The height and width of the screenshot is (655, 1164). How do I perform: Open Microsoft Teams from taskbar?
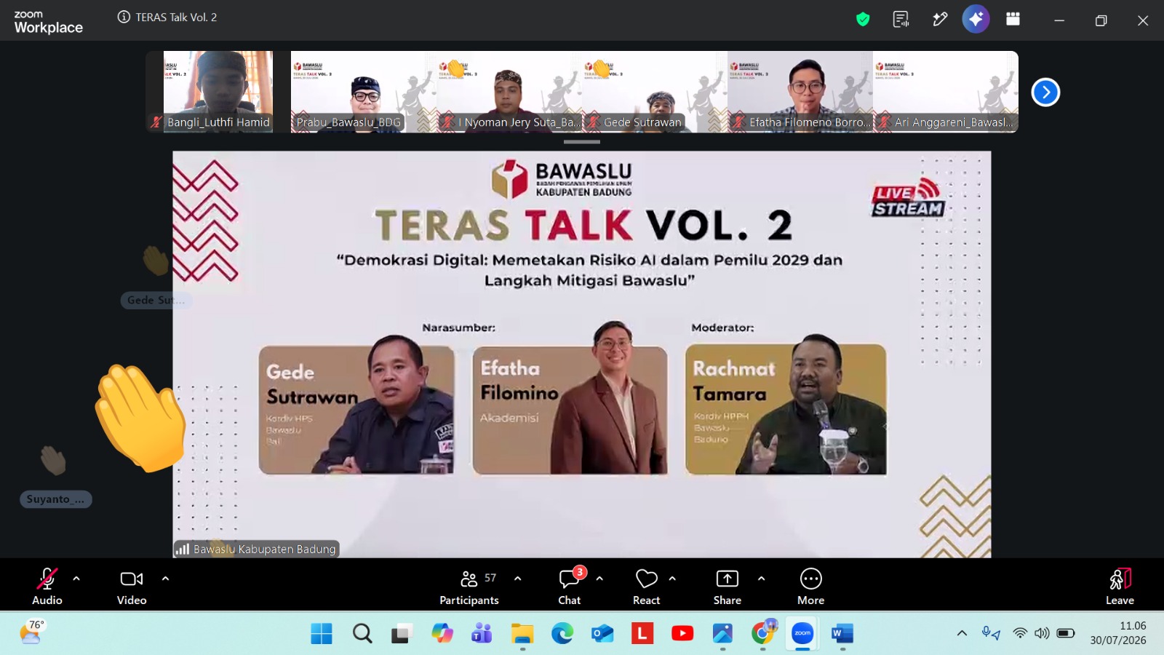[x=482, y=633]
